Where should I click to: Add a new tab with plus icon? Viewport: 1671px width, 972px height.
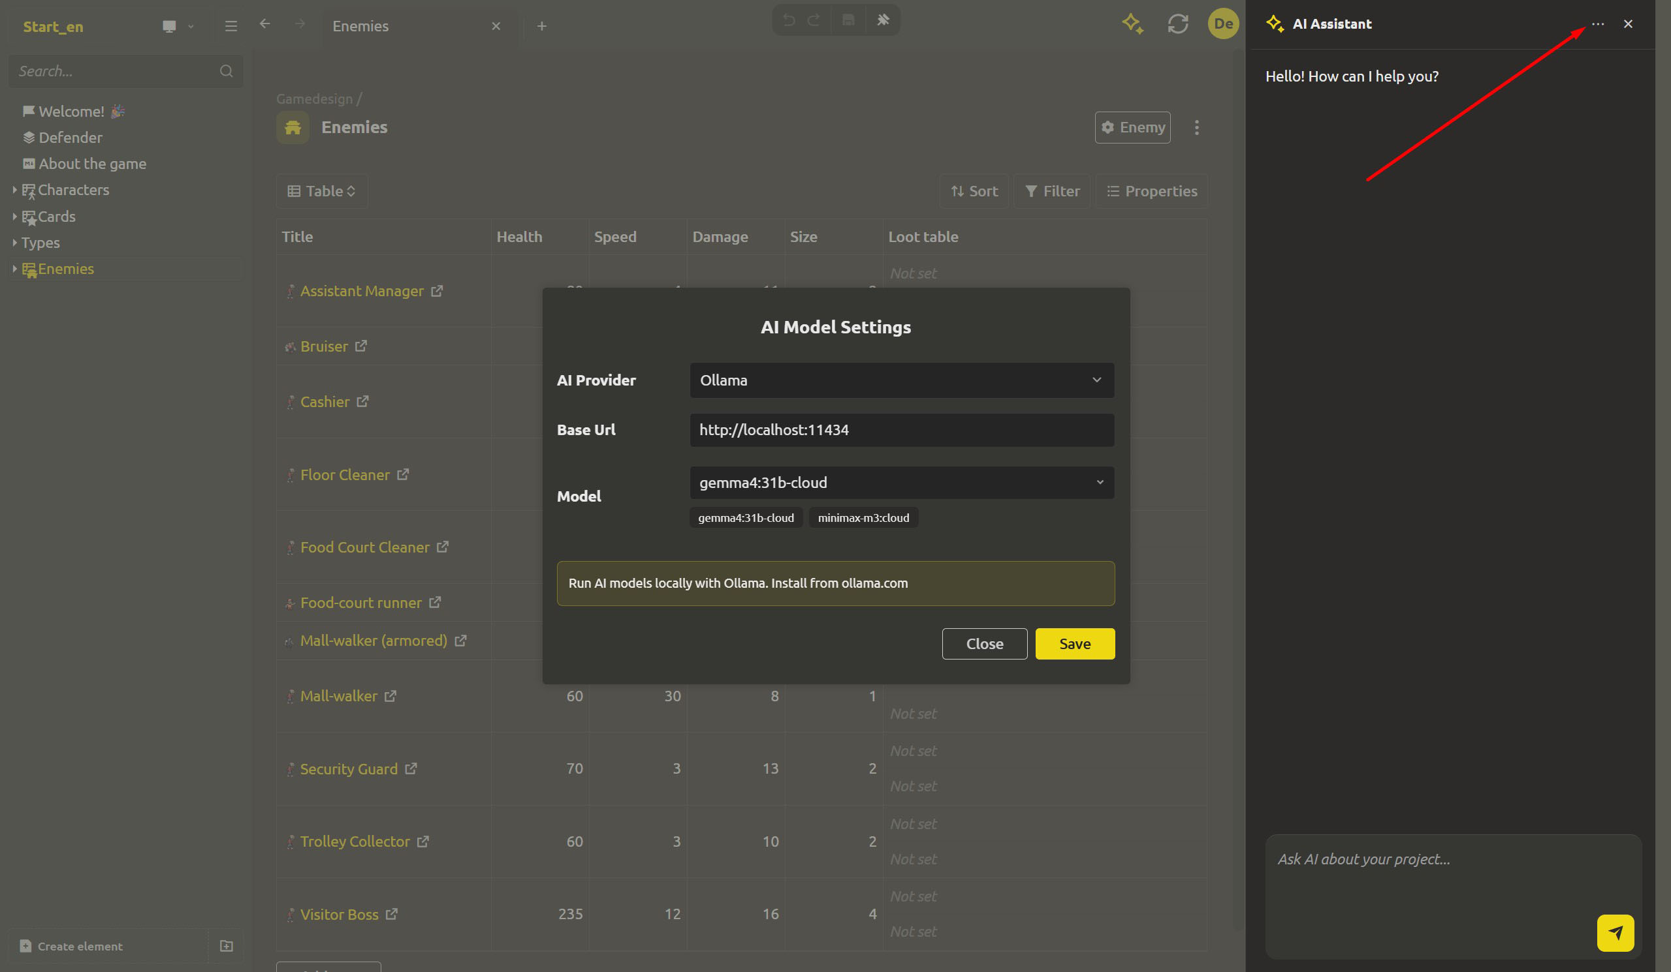click(x=542, y=26)
